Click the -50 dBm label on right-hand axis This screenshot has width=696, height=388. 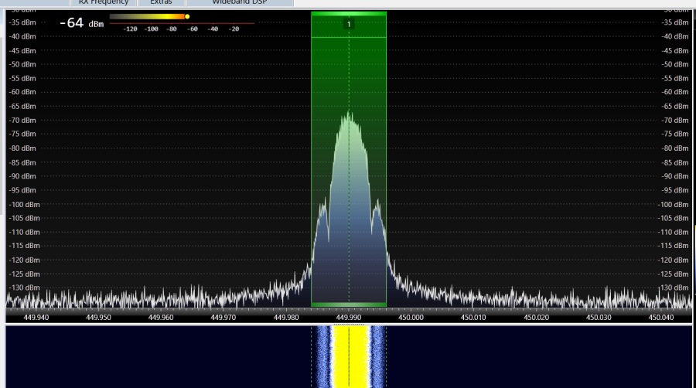(x=674, y=64)
